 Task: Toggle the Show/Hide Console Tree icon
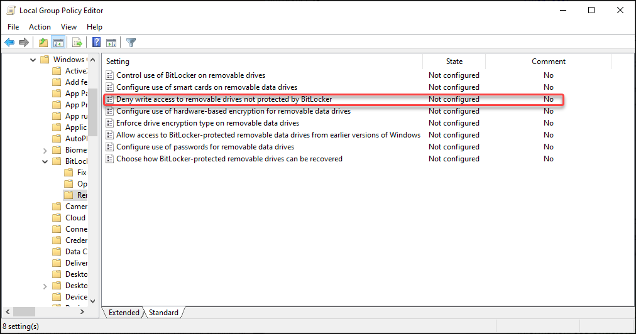point(58,43)
